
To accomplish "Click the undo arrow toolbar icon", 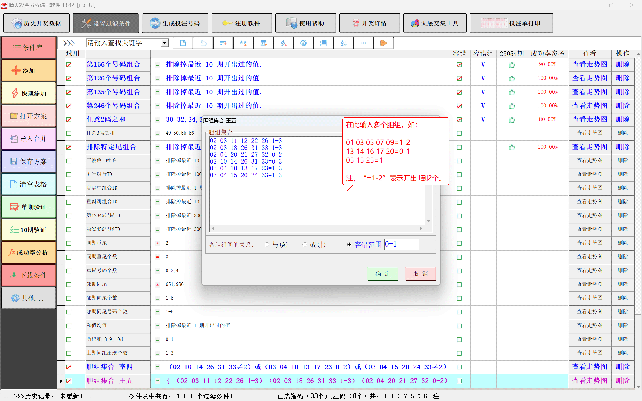I will [x=203, y=43].
